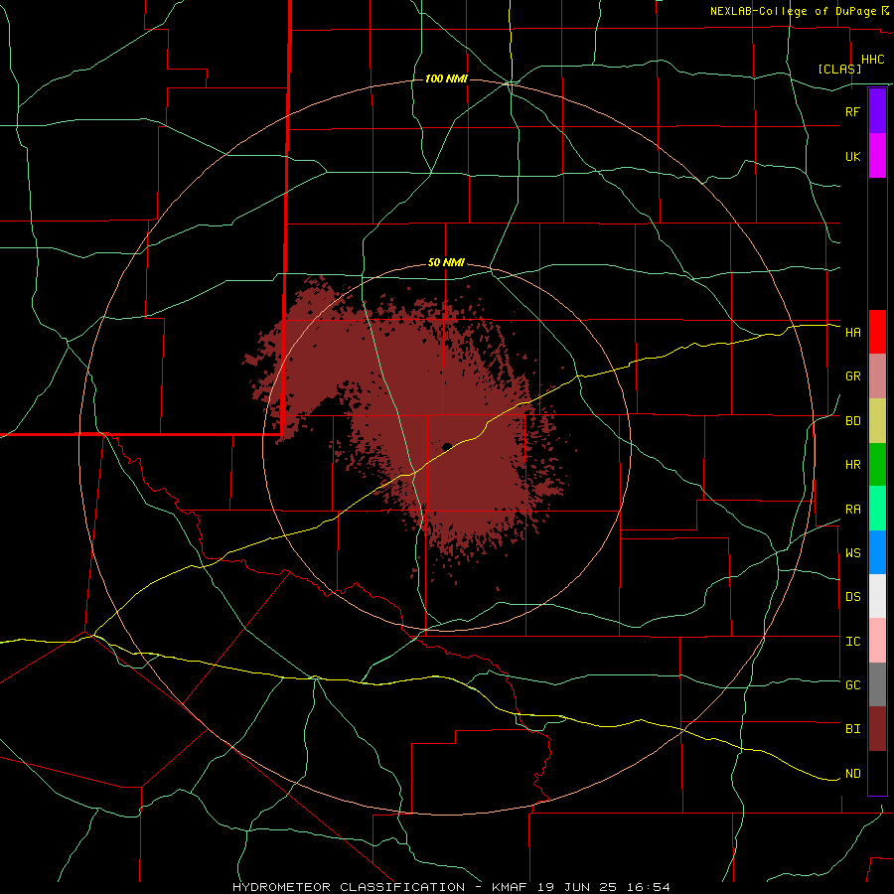Click the RA light green legend swatch
This screenshot has height=894, width=894.
click(x=877, y=509)
